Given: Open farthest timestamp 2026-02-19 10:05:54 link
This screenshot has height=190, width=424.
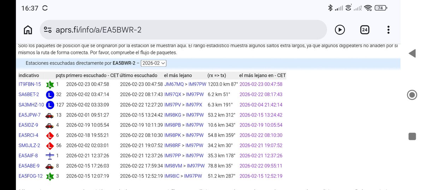Looking at the screenshot, I should (261, 125).
